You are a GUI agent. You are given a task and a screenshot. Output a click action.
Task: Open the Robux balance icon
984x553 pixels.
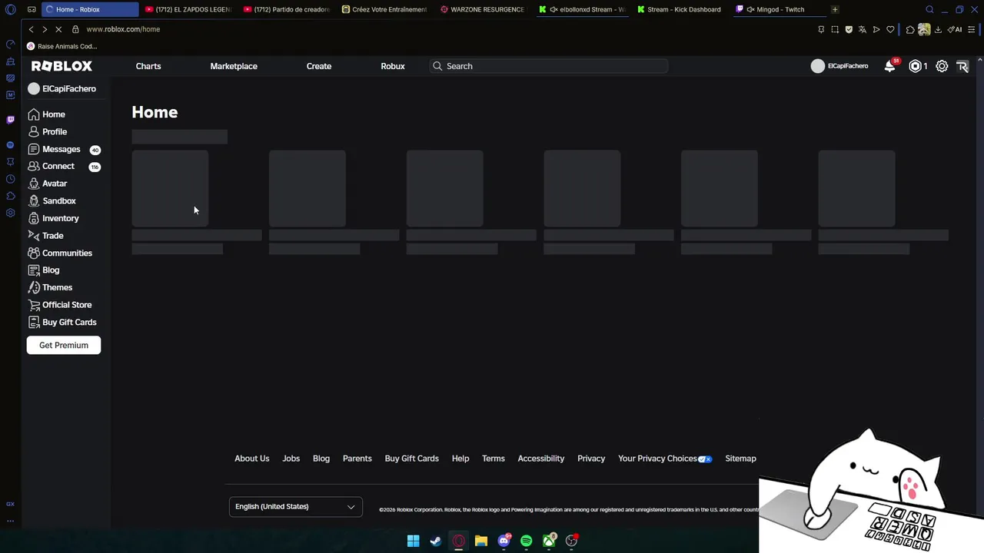915,66
